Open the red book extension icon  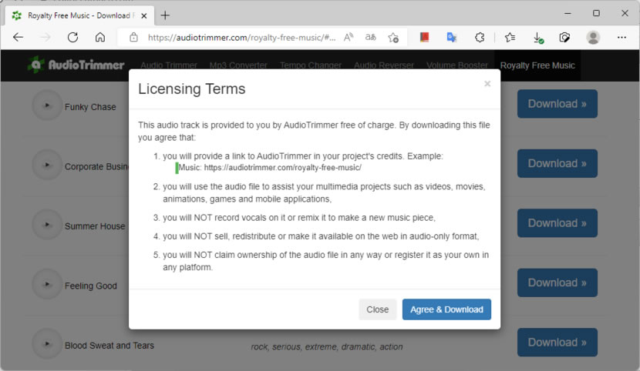[425, 38]
